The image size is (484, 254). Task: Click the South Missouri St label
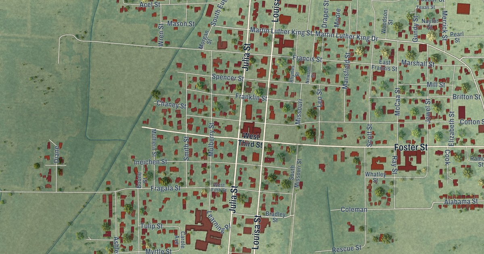pos(296,173)
